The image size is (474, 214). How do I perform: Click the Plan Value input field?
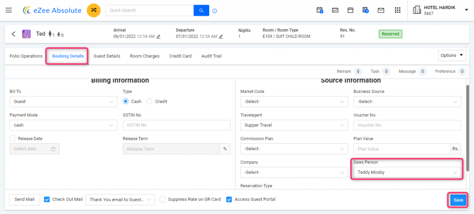402,149
